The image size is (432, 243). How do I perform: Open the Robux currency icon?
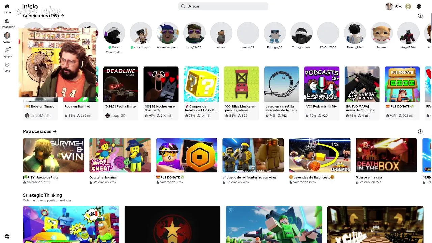(x=408, y=6)
